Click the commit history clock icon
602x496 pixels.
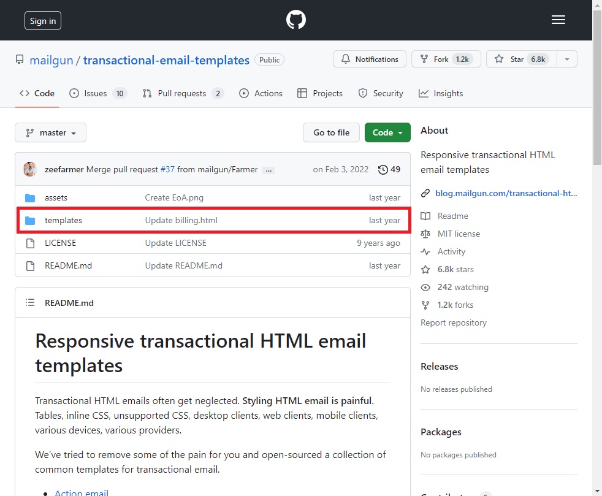[x=383, y=170]
